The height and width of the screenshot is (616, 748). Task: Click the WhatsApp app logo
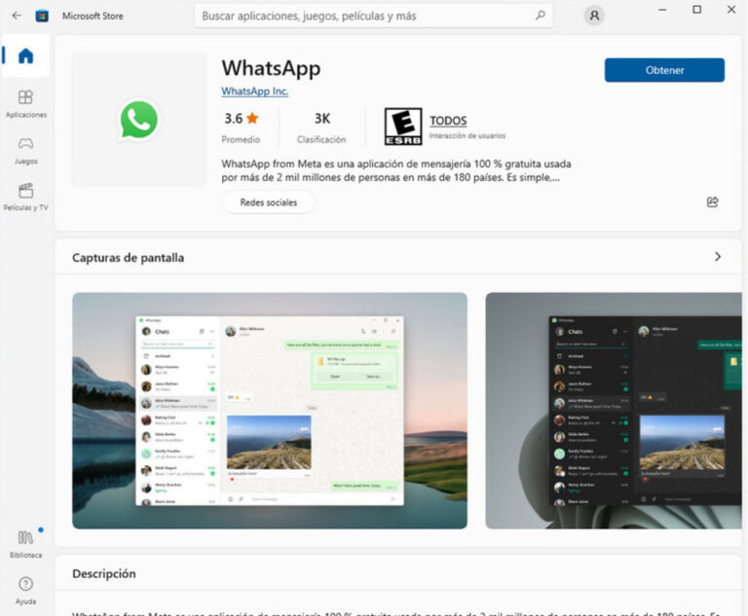tap(139, 120)
